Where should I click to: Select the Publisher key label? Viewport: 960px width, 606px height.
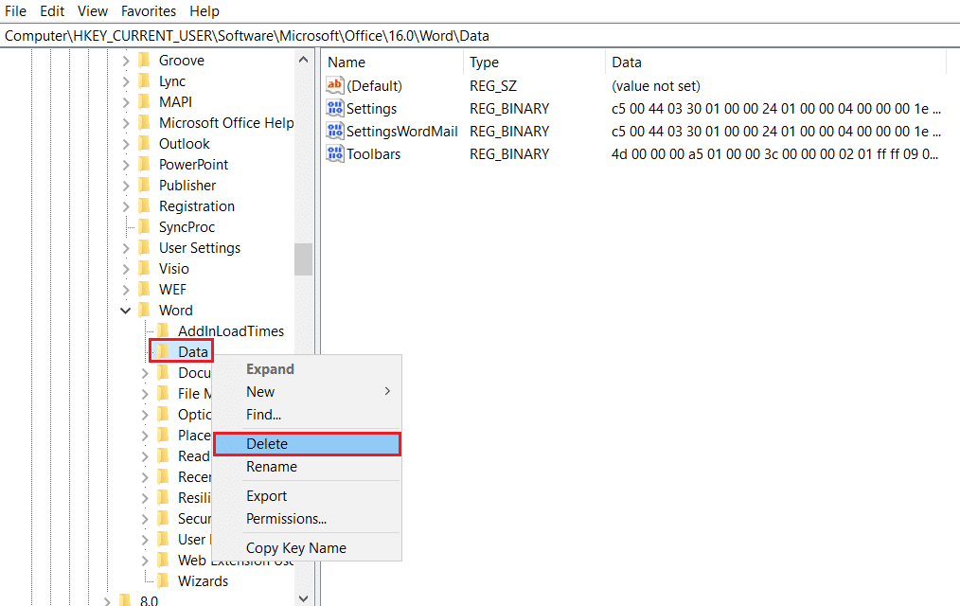[187, 186]
